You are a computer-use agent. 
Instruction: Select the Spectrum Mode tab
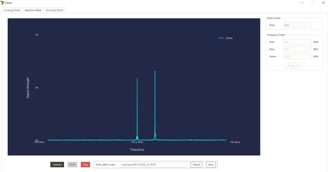click(33, 10)
